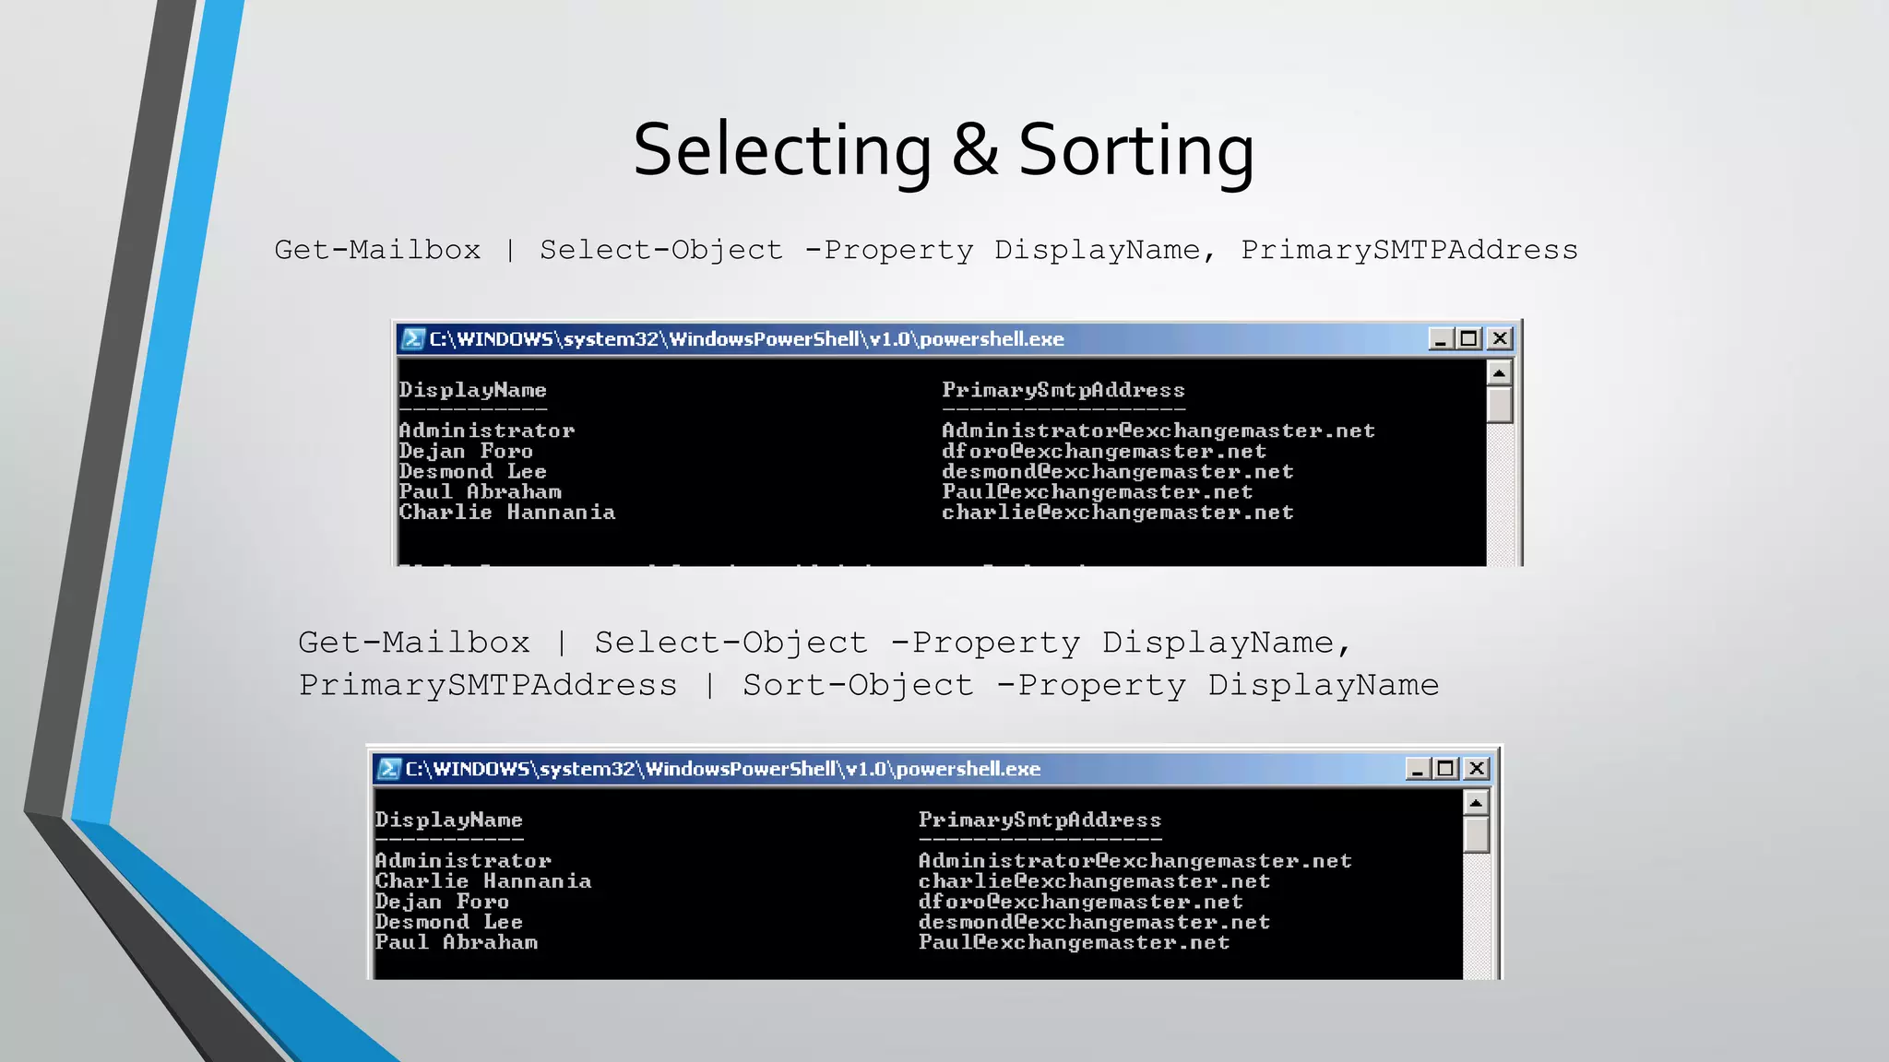Click 'charlie@exchangemaster.net' in lower window
Viewport: 1889px width, 1062px height.
click(x=1095, y=880)
